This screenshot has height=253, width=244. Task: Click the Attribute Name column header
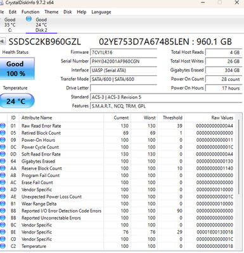pos(61,118)
